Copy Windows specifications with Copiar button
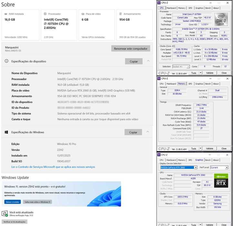233x226 pixels. point(133,132)
